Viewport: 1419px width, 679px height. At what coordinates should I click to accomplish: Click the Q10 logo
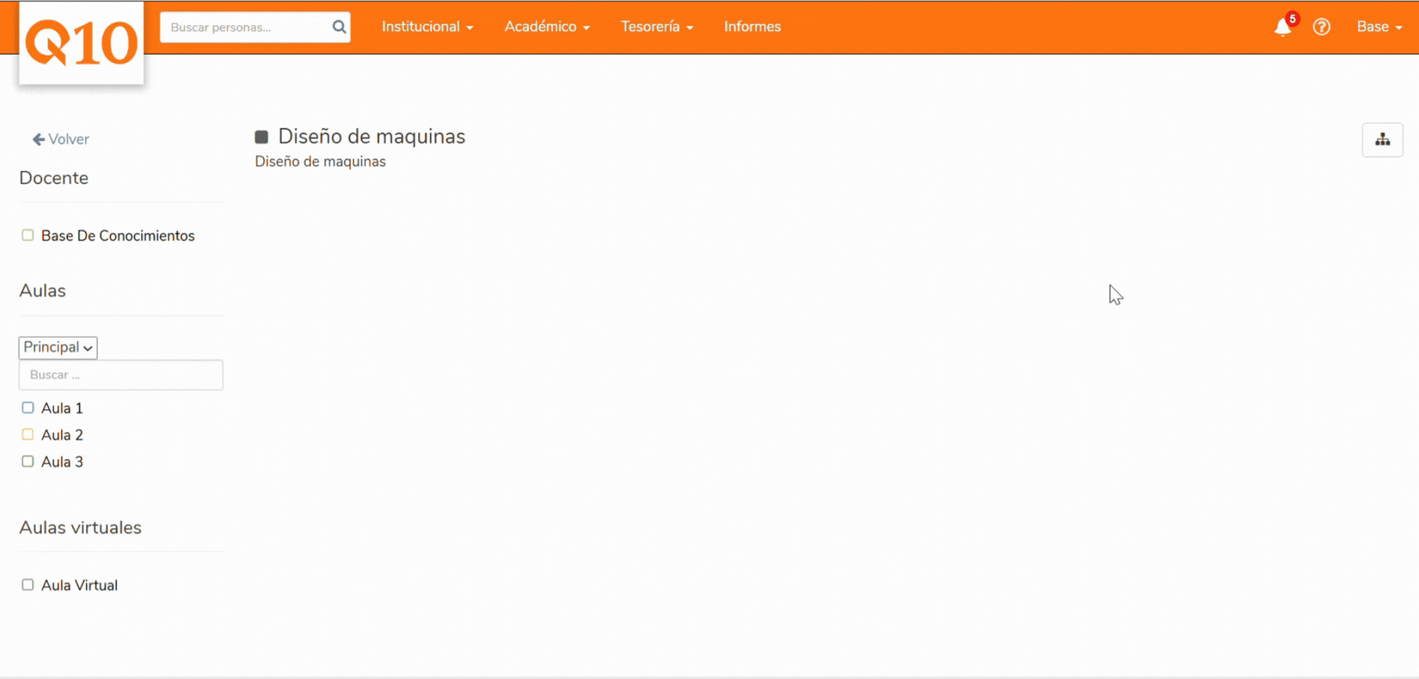click(82, 43)
